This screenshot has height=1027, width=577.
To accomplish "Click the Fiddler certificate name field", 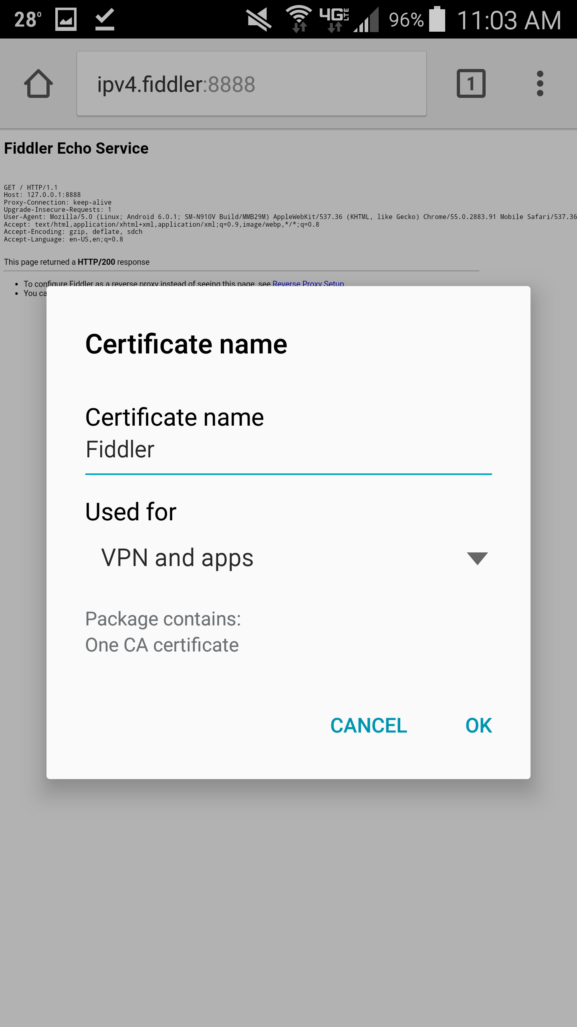I will pyautogui.click(x=288, y=450).
